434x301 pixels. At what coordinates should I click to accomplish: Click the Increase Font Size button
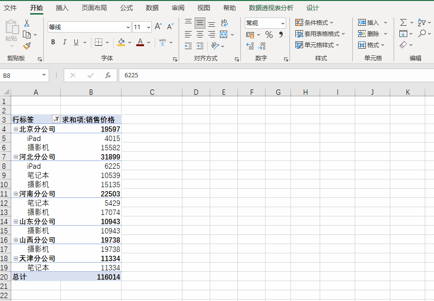coord(158,27)
